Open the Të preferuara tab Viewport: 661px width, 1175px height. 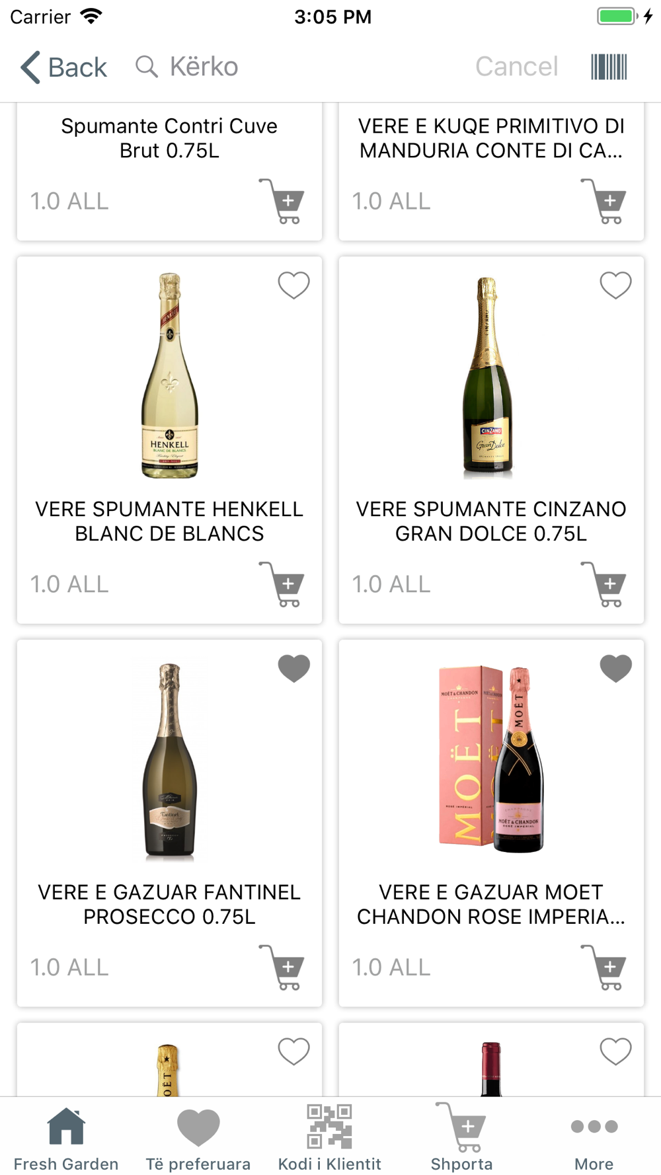click(198, 1138)
